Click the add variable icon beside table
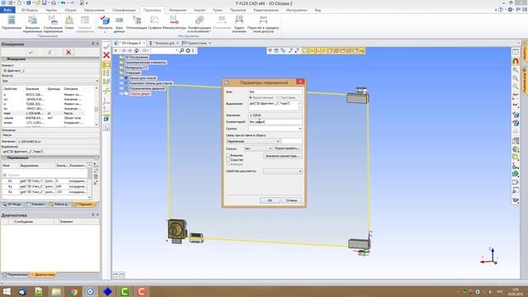The image size is (528, 297). point(96,165)
